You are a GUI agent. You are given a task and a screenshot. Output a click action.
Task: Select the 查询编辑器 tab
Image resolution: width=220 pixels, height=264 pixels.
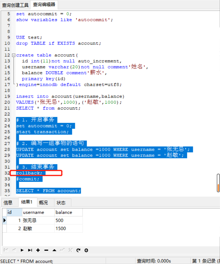44,5
